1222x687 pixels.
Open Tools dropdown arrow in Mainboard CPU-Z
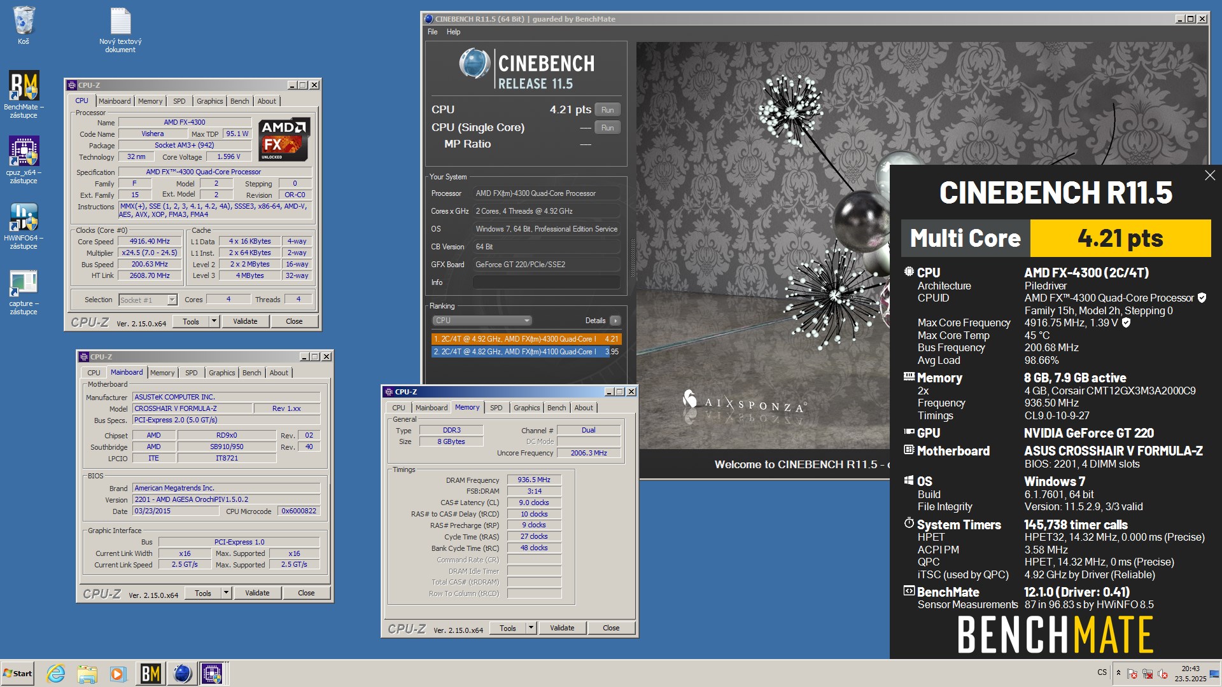coord(226,593)
